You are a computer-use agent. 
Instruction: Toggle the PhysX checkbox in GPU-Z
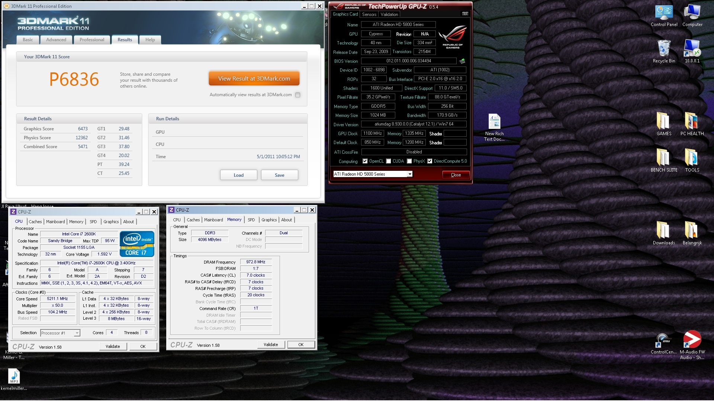pyautogui.click(x=409, y=161)
